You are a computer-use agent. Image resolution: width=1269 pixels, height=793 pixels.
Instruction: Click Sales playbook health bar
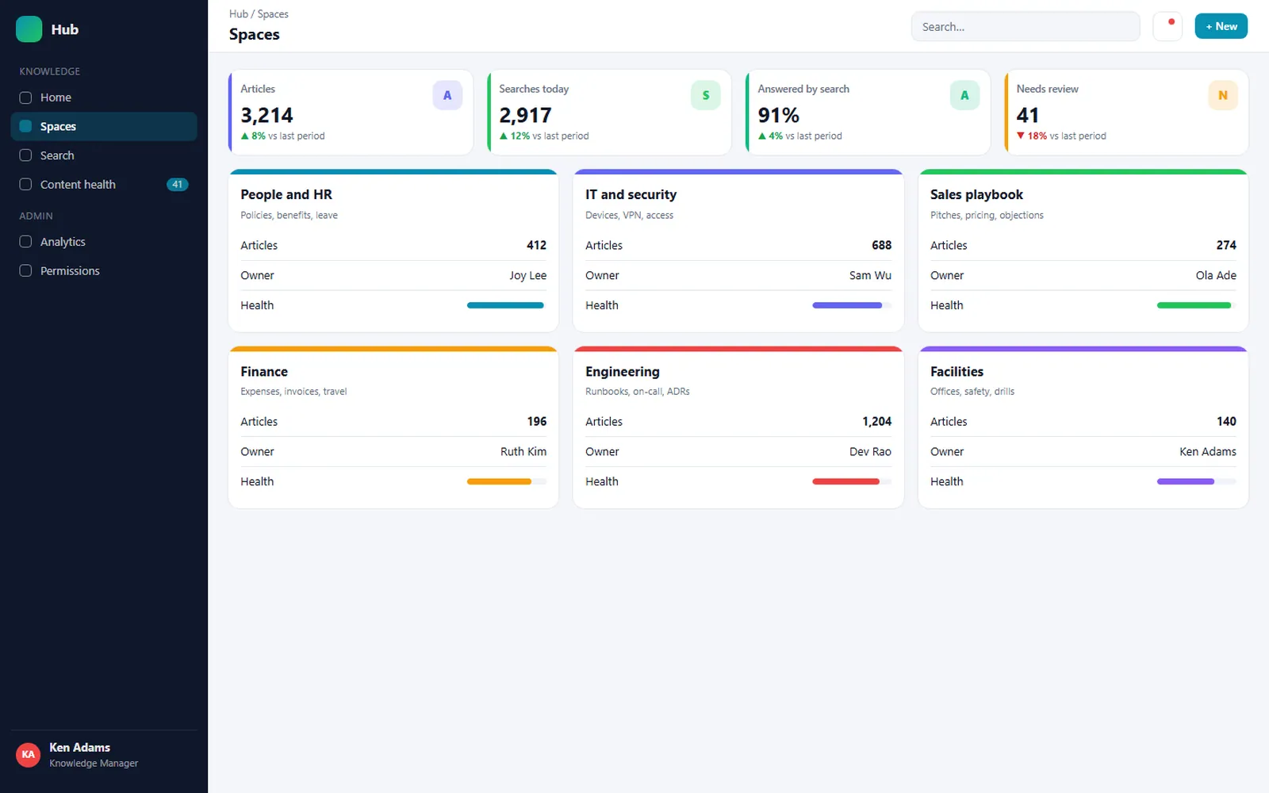1197,305
